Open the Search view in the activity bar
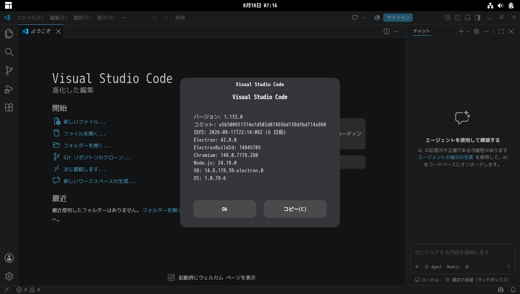The height and width of the screenshot is (294, 520). 9,52
